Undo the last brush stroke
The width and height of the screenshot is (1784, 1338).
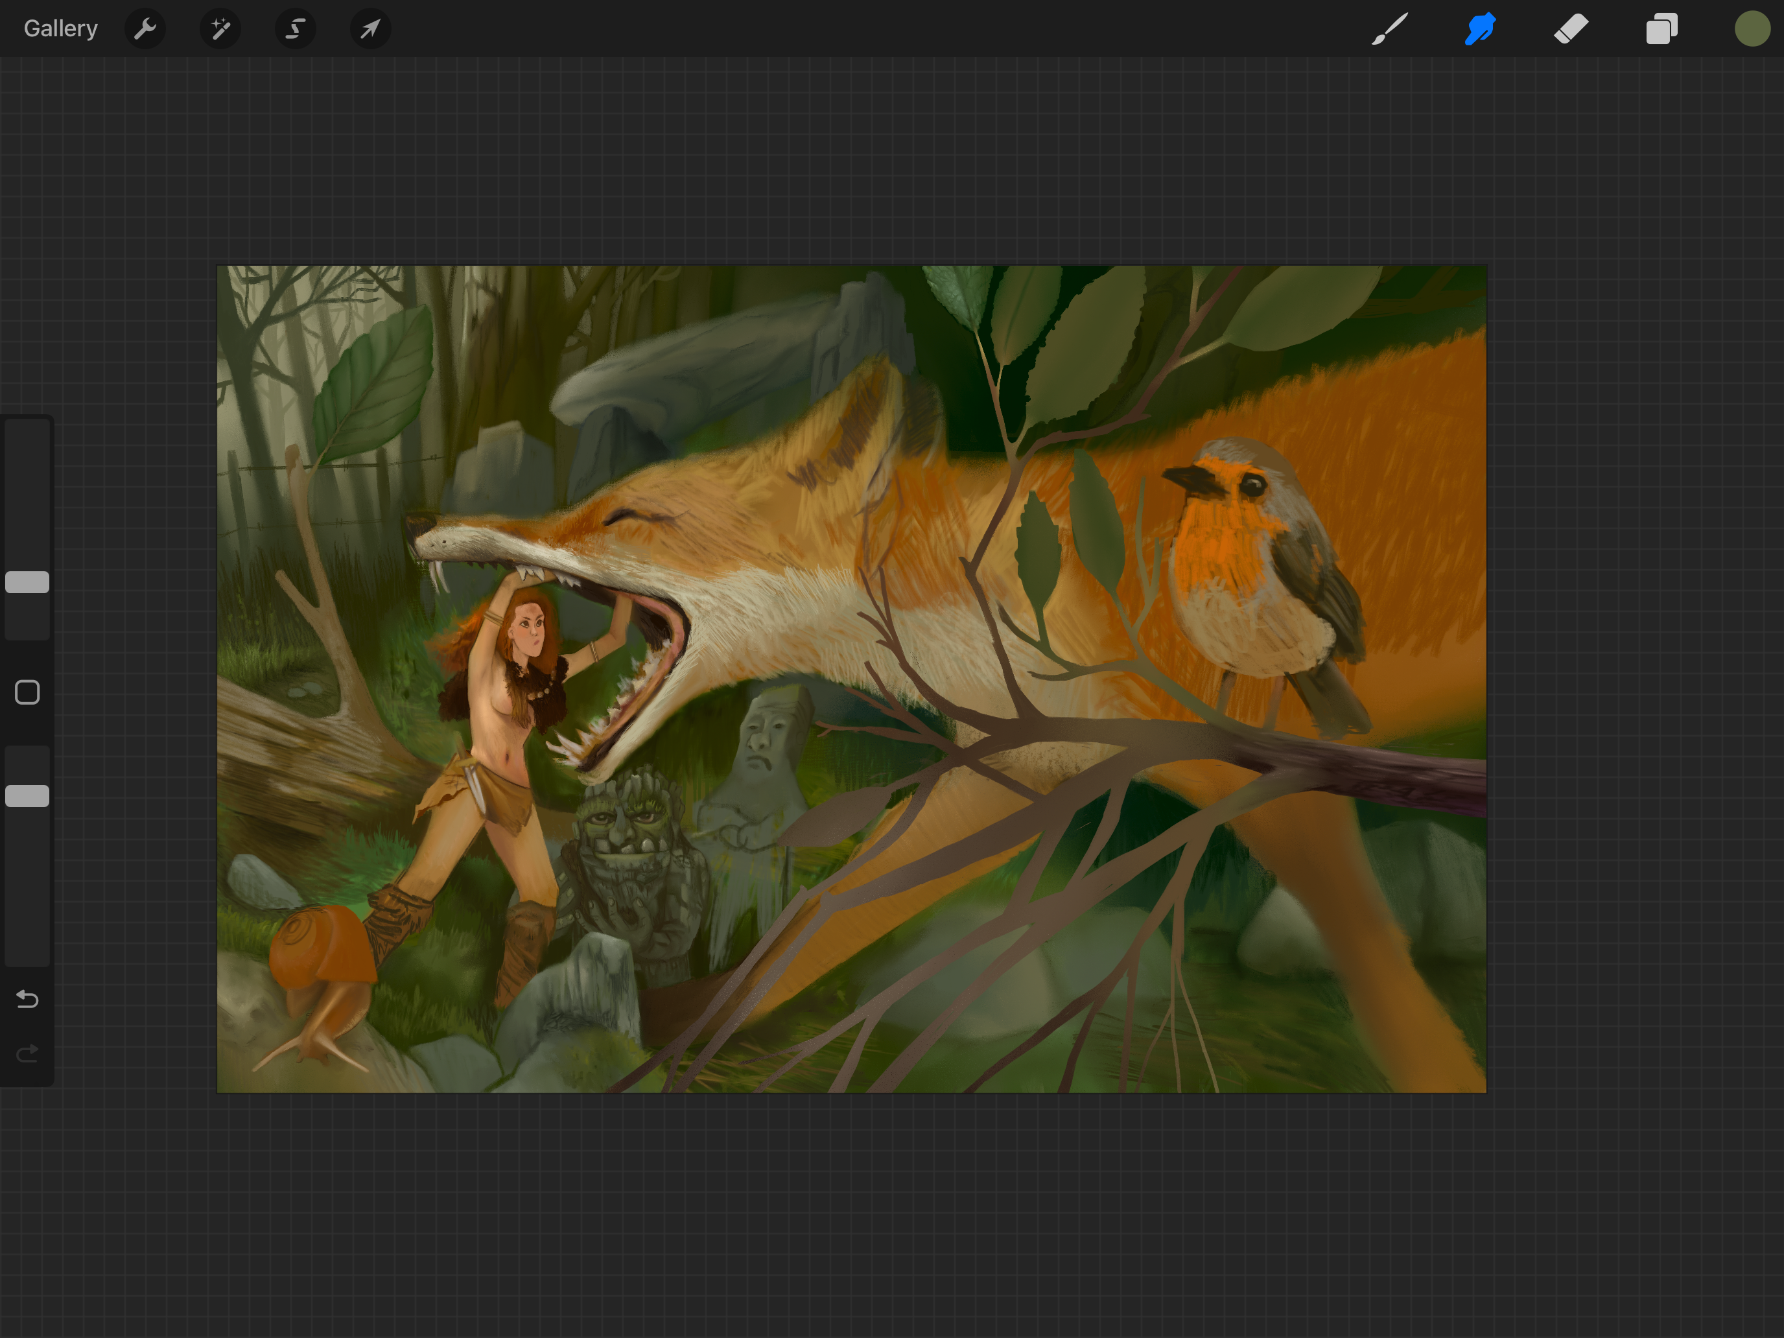point(27,999)
